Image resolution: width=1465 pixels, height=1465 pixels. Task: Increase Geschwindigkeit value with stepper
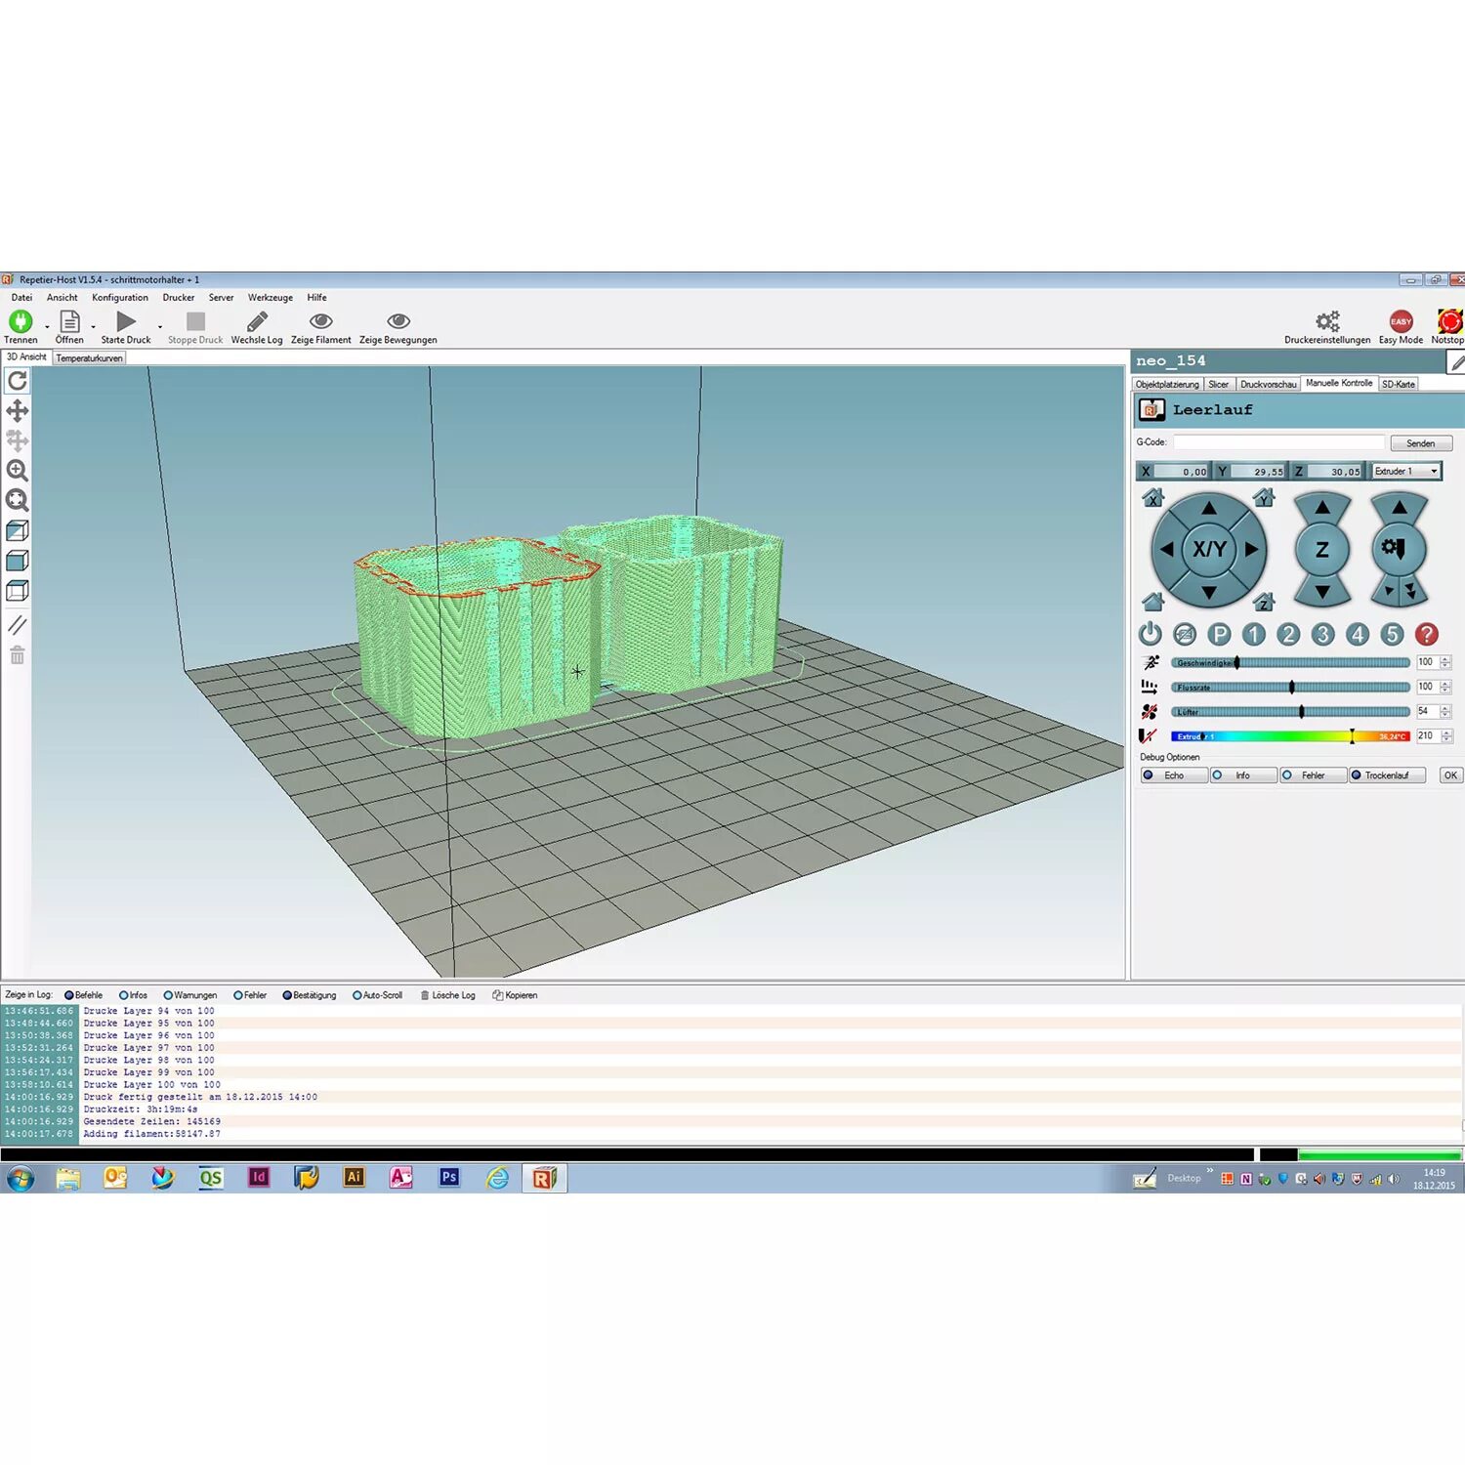(x=1445, y=659)
